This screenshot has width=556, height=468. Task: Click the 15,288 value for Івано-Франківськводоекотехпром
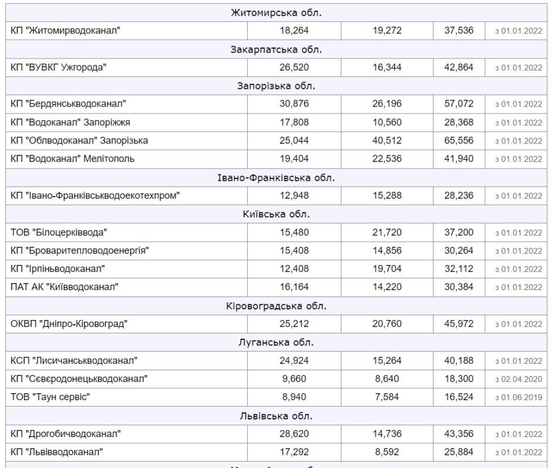point(387,195)
